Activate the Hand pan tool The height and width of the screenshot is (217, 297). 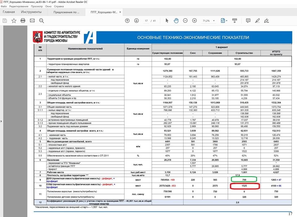tap(176, 20)
